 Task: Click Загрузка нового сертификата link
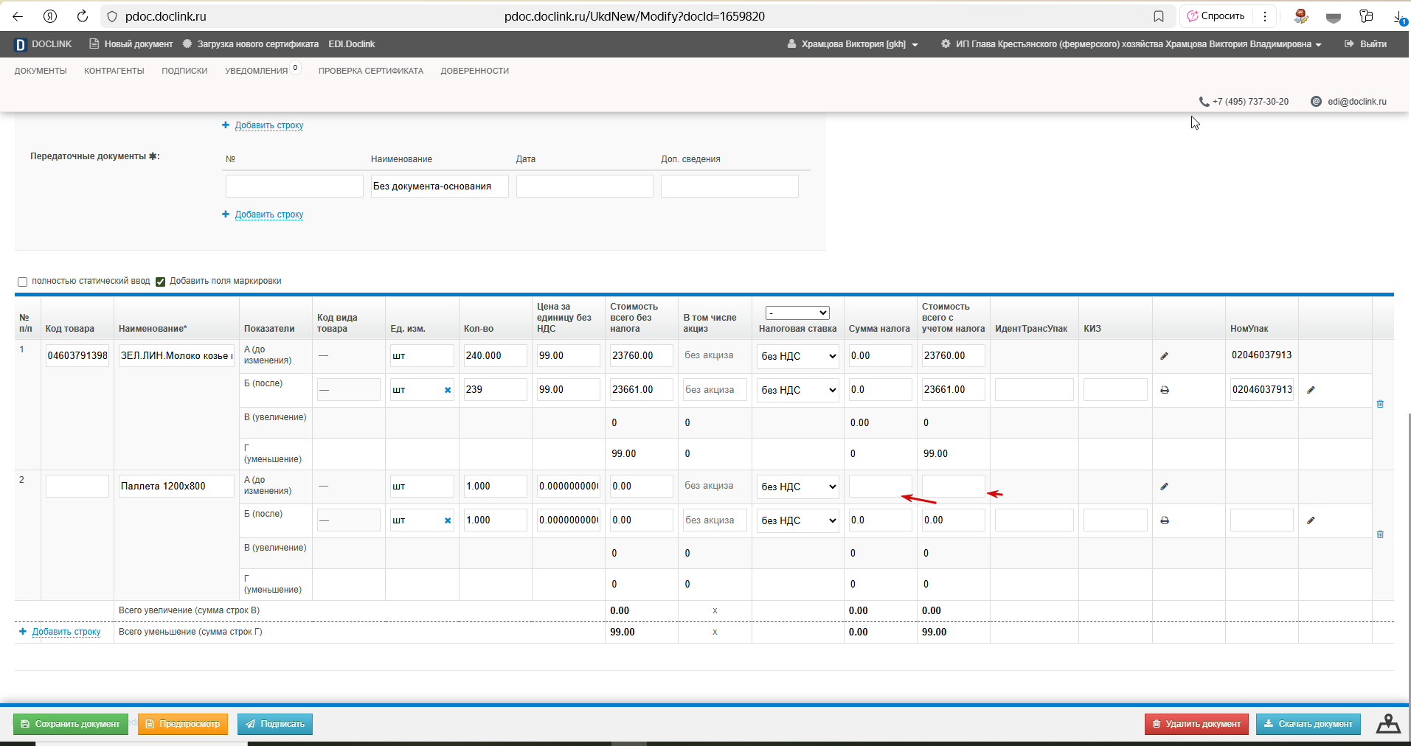pyautogui.click(x=251, y=44)
